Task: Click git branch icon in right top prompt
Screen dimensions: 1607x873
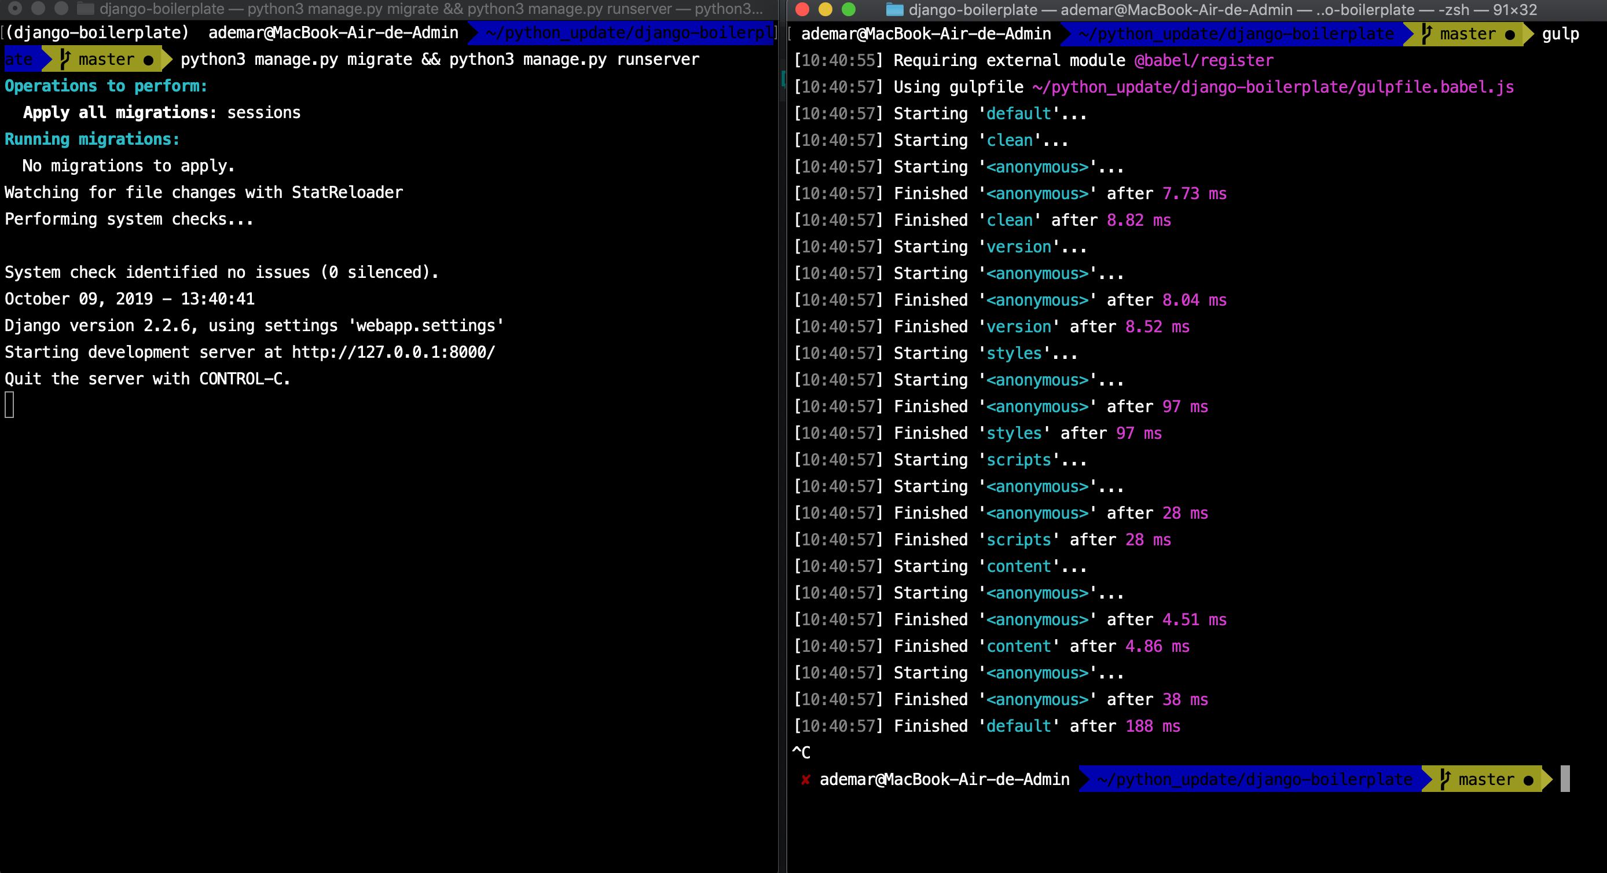Action: click(1426, 34)
